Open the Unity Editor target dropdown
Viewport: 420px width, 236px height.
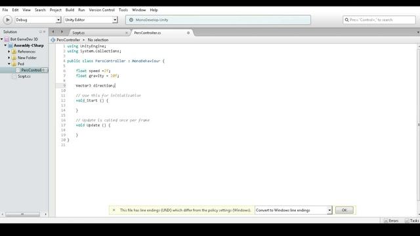[91, 20]
